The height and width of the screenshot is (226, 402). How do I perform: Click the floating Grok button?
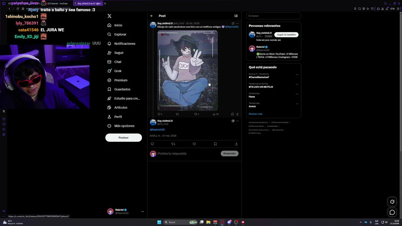point(392,202)
